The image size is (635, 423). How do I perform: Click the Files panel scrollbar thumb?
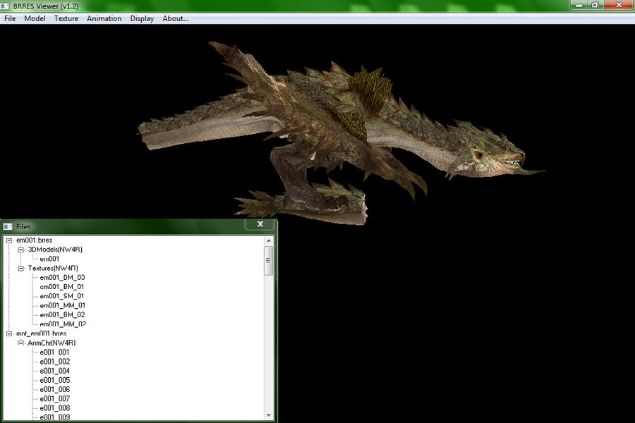(x=269, y=261)
